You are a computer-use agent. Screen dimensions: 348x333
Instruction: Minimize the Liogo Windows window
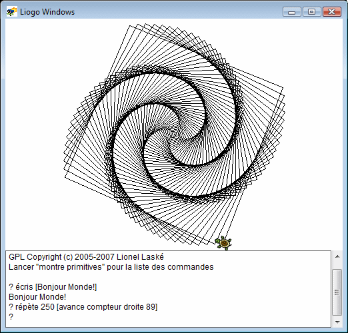coord(292,12)
